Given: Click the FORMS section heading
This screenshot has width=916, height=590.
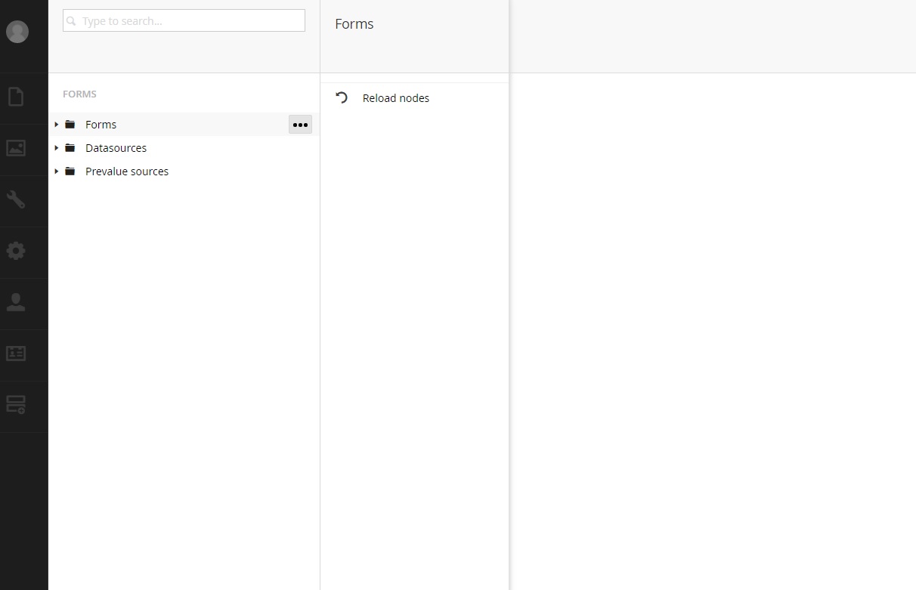Looking at the screenshot, I should click(x=79, y=94).
